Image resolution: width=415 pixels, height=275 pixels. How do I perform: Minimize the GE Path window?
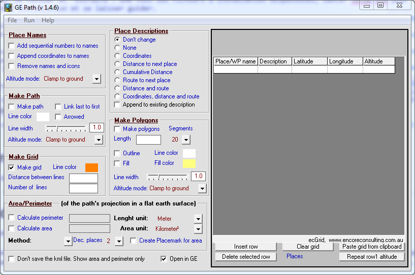(367, 6)
